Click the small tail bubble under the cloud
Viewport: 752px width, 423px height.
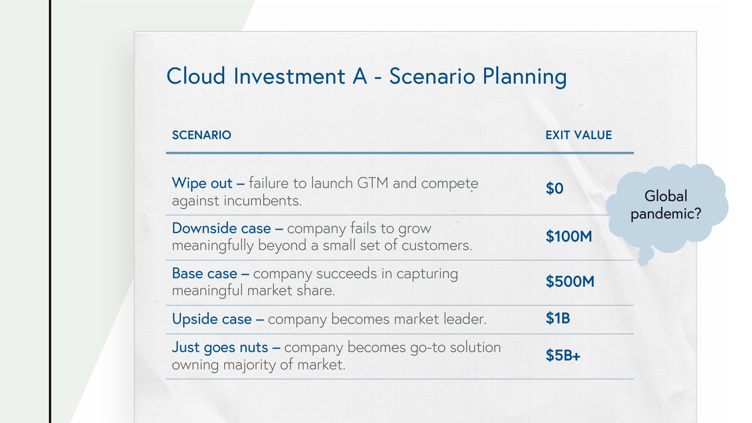tap(645, 255)
